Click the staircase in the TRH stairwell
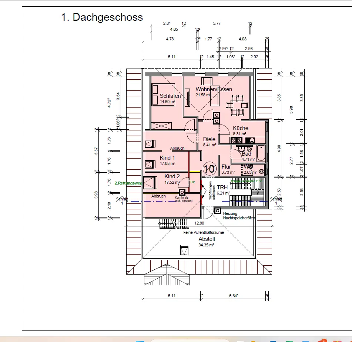Viewport: 352px width, 342px height. [247, 192]
